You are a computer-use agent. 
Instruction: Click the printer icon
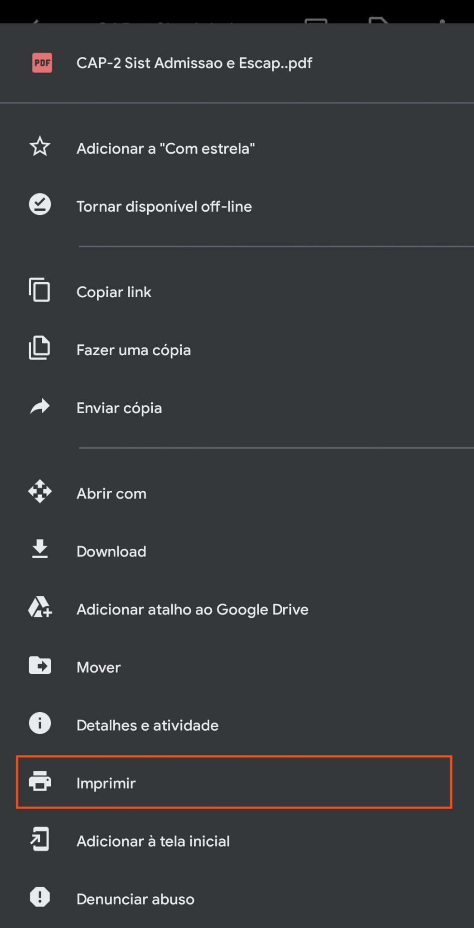coord(40,782)
